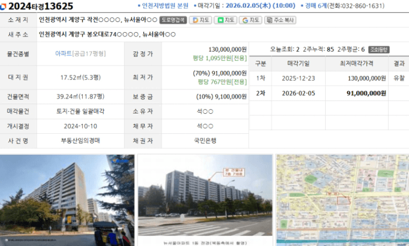Click the 최저매각가격 column header
Image resolution: width=409 pixels, height=246 pixels.
[356, 63]
